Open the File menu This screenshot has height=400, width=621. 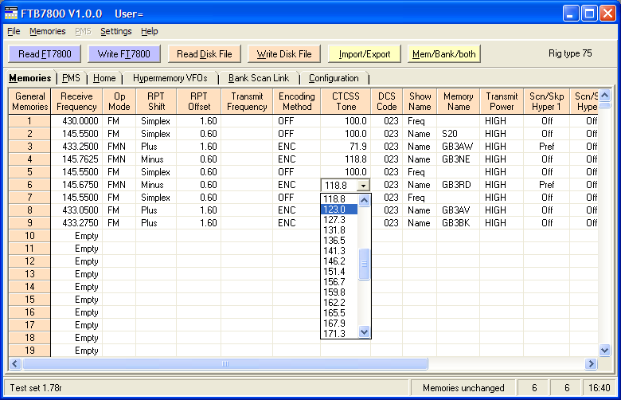(14, 31)
